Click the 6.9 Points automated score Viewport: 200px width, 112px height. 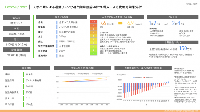click(x=134, y=23)
